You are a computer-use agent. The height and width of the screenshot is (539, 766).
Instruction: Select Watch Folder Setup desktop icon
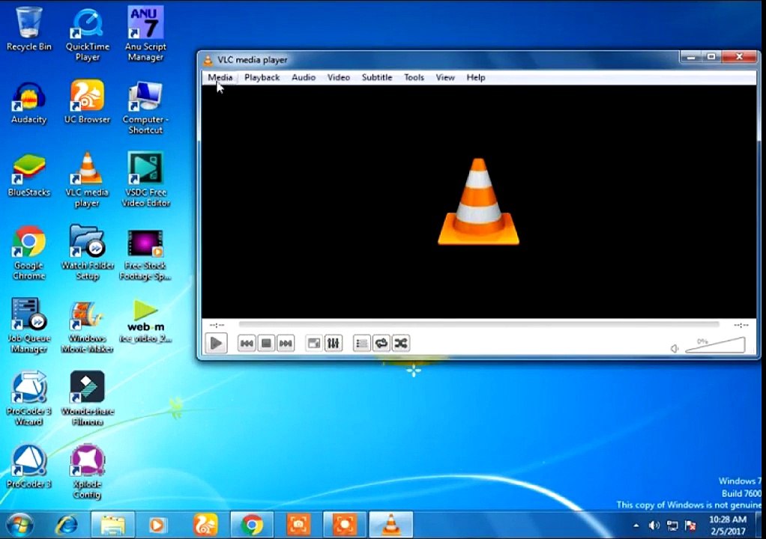(88, 253)
